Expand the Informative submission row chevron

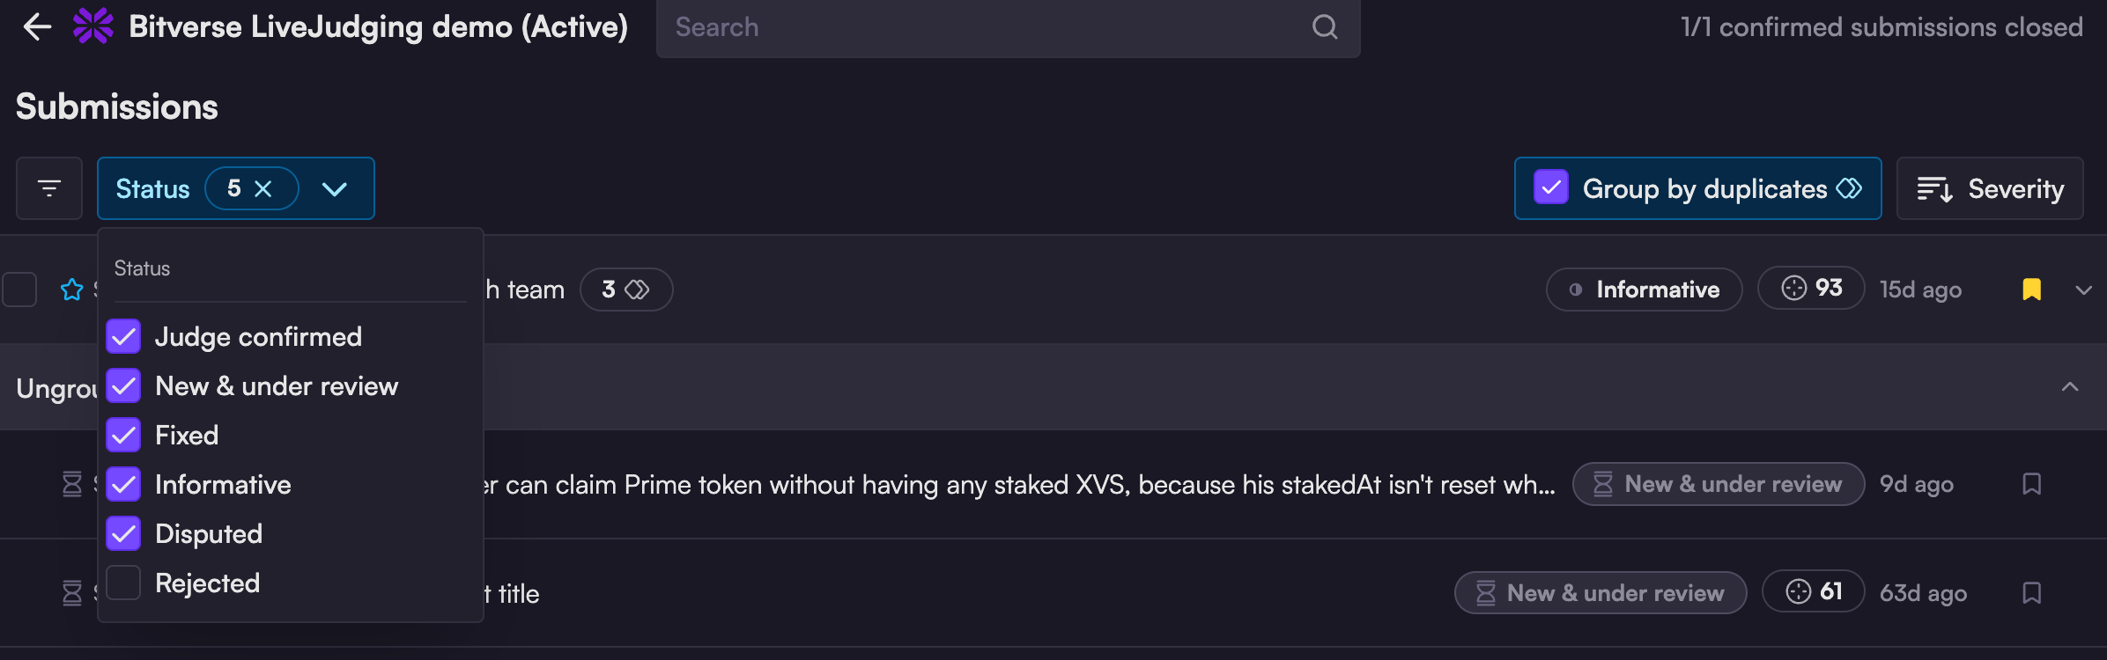[x=2083, y=290]
